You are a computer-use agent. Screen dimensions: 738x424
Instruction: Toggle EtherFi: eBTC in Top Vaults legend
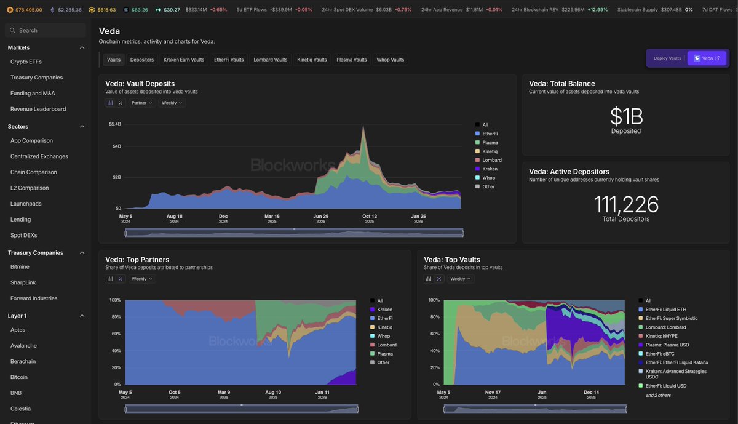coord(655,354)
